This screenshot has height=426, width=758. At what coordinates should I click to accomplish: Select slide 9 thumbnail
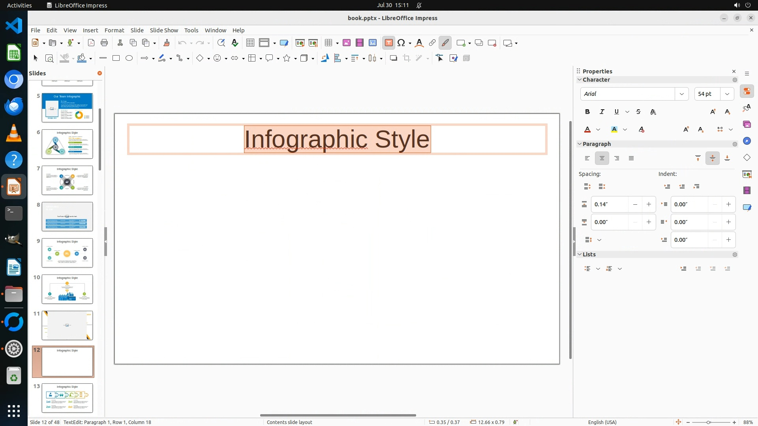(x=67, y=253)
